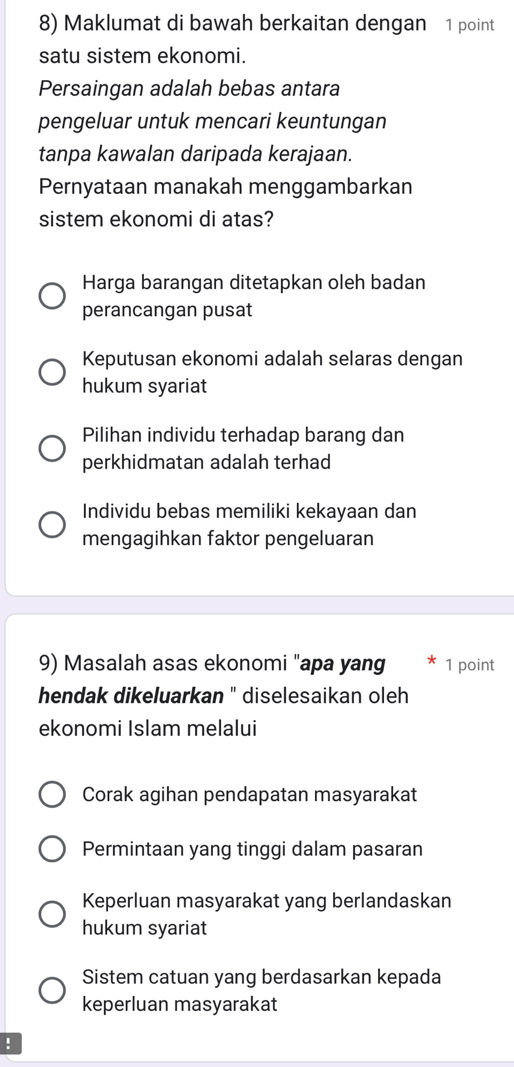Choose 'Individu bebas memiliki kekayaan dan mengagihkan faktor pengeluaran'
514x1067 pixels.
click(x=51, y=524)
